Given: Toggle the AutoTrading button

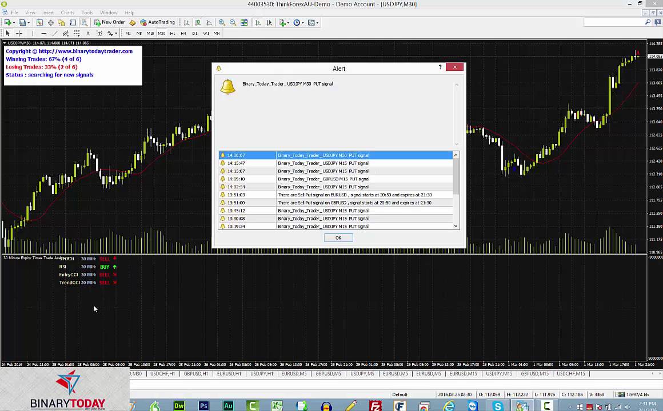Looking at the screenshot, I should pos(157,22).
